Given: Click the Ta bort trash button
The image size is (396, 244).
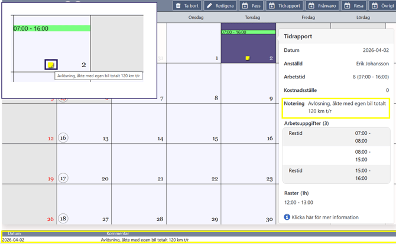Looking at the screenshot, I should [x=187, y=6].
